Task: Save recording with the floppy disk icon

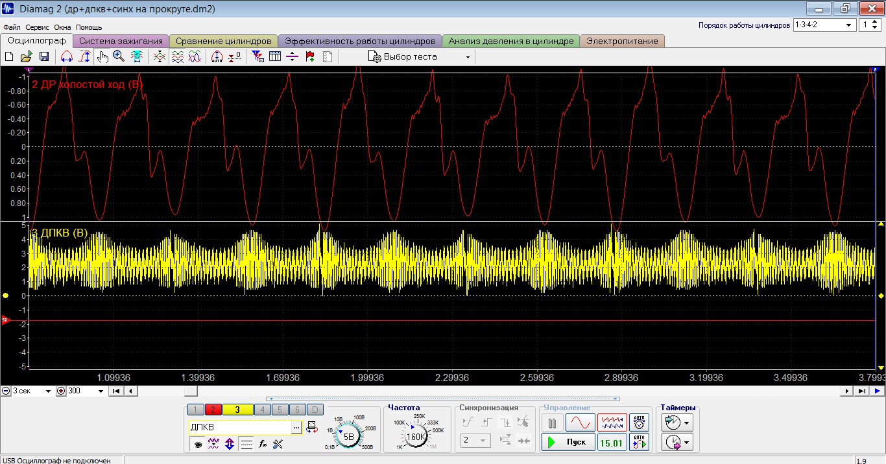Action: [x=44, y=57]
